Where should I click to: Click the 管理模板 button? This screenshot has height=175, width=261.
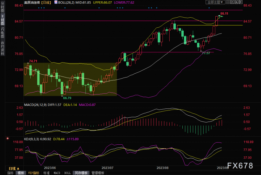click(98, 173)
